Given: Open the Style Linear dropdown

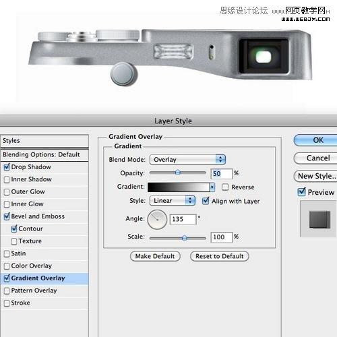Looking at the screenshot, I should click(x=173, y=200).
